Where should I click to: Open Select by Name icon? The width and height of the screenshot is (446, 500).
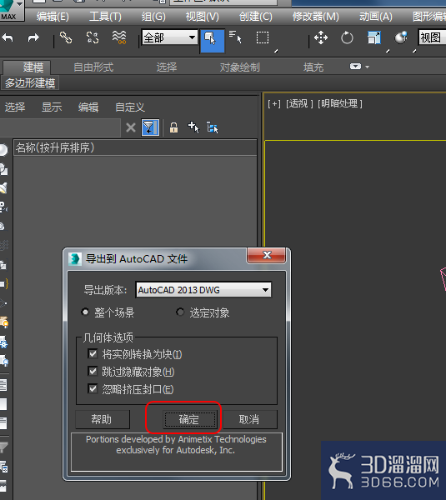[236, 37]
